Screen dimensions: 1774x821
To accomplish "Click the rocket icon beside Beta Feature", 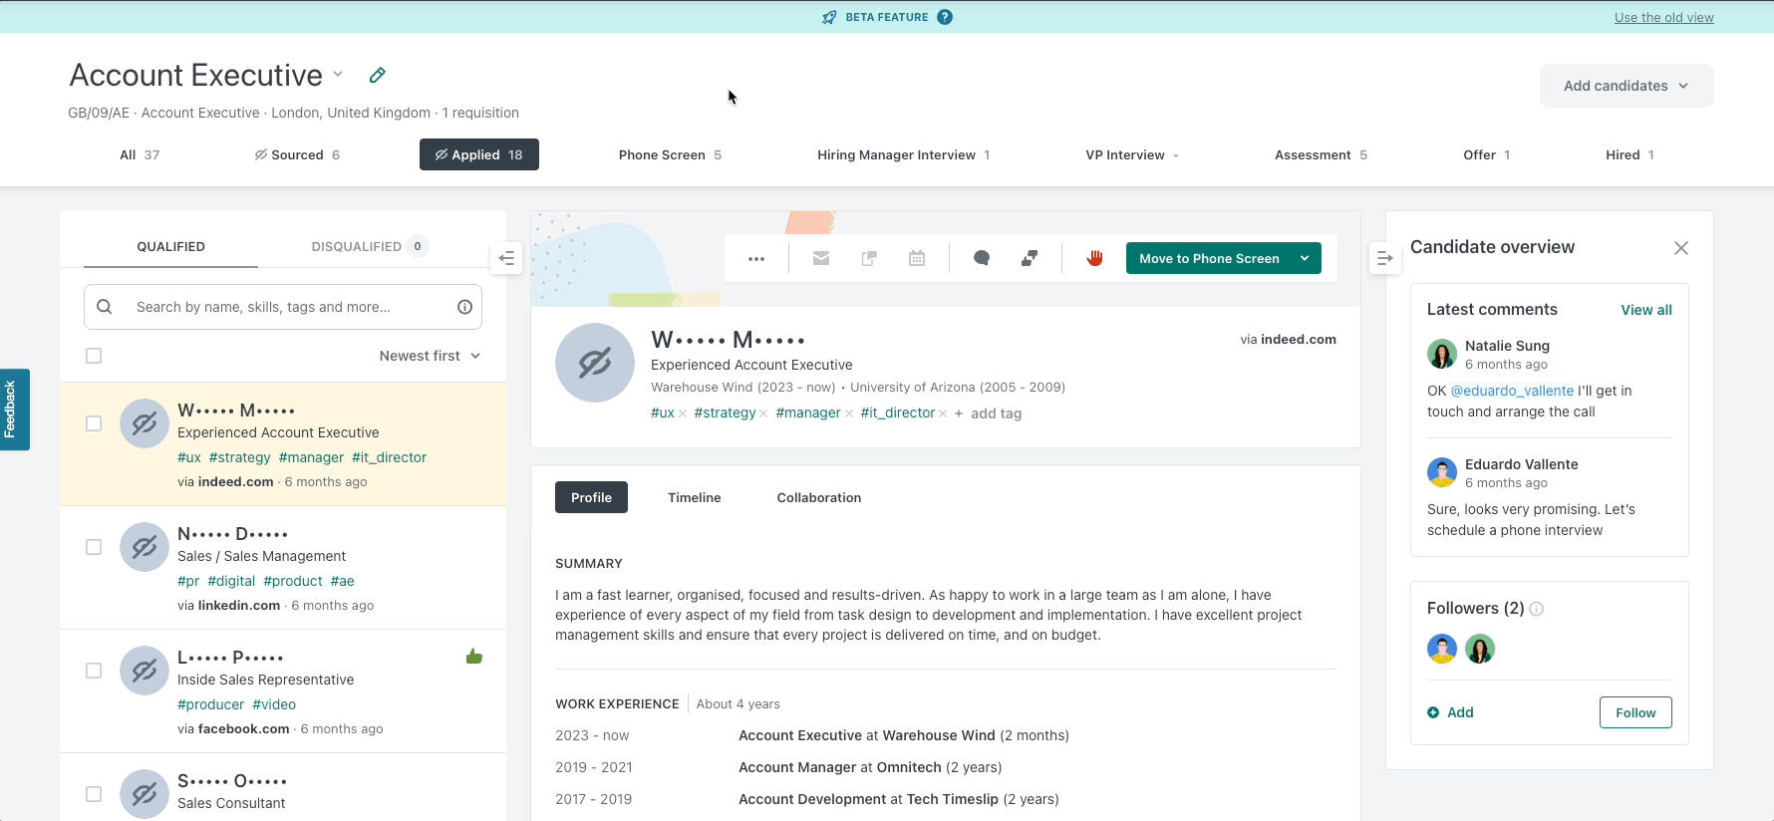I will coord(829,17).
